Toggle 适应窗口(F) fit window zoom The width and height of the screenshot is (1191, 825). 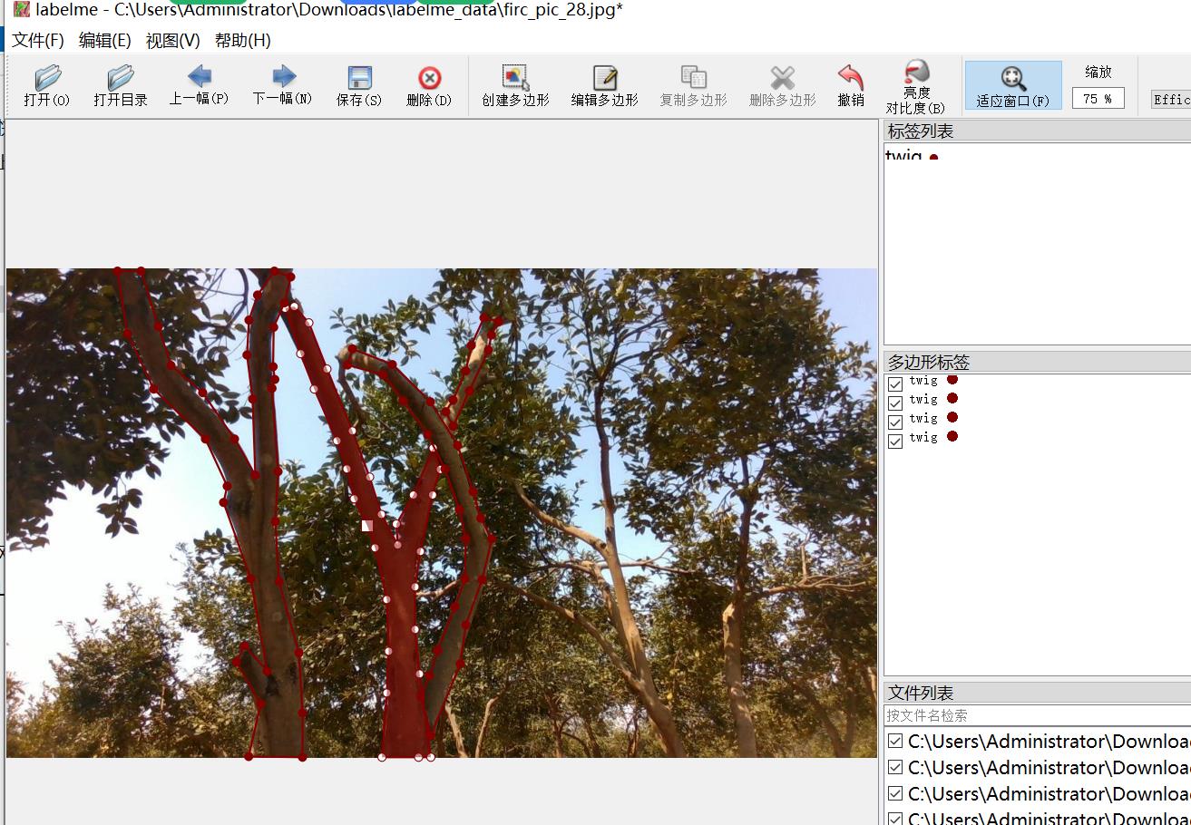1013,85
